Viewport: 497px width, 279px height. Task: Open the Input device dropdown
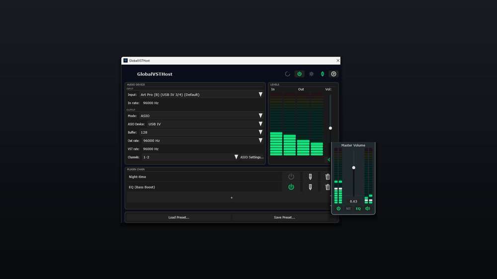[x=201, y=94]
